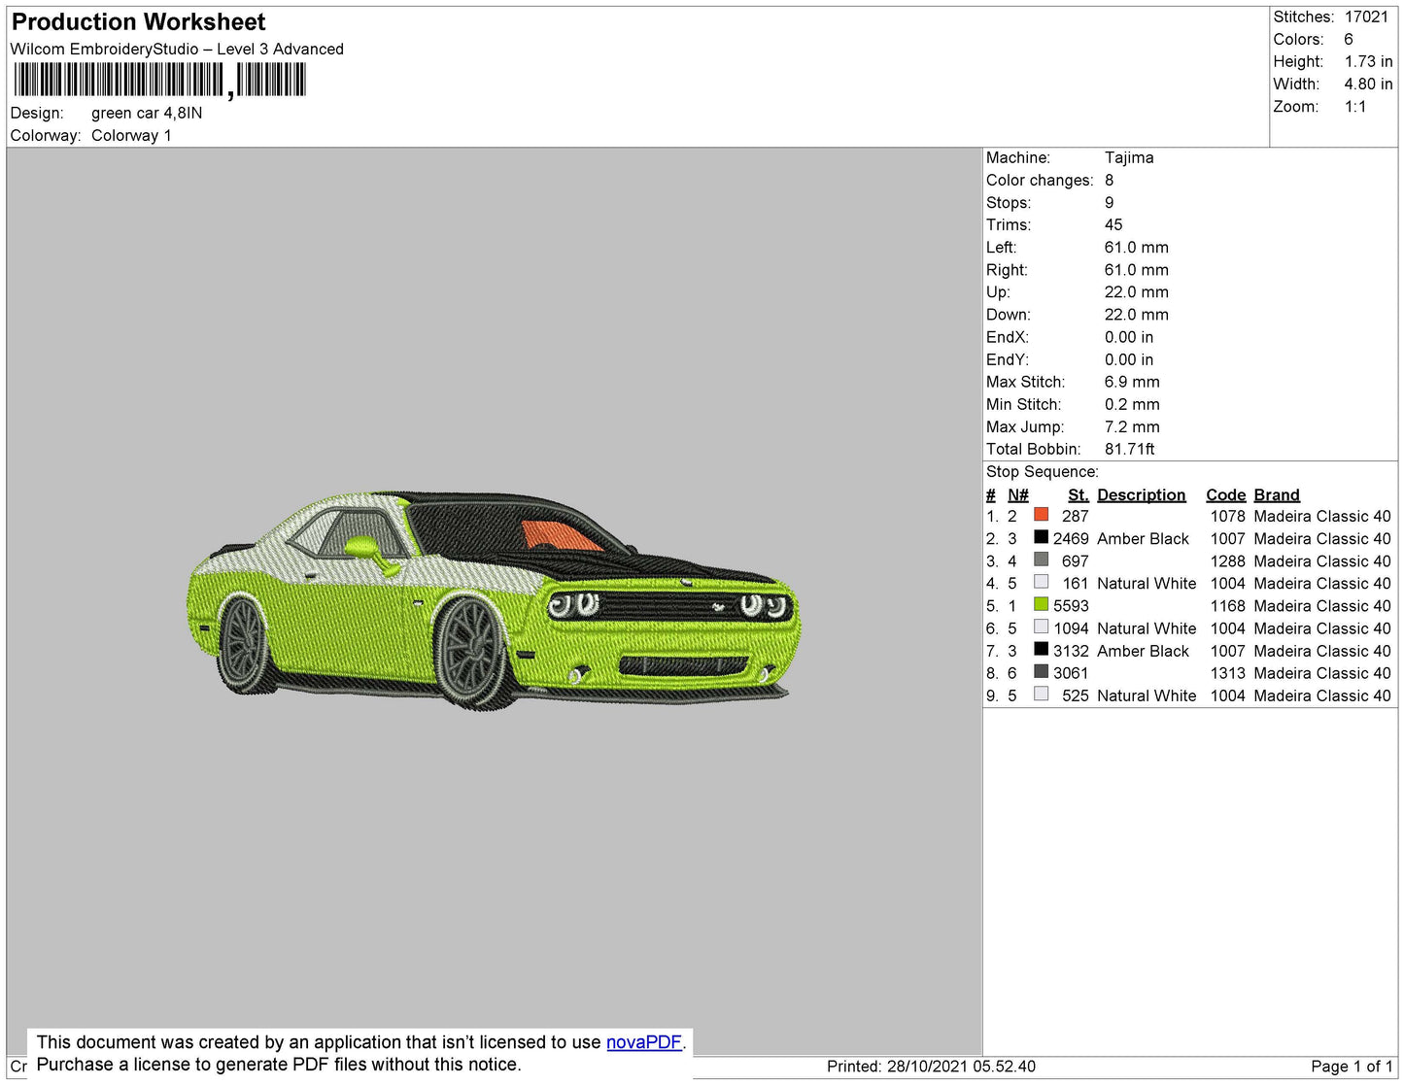Click the N# column header

point(1017,494)
